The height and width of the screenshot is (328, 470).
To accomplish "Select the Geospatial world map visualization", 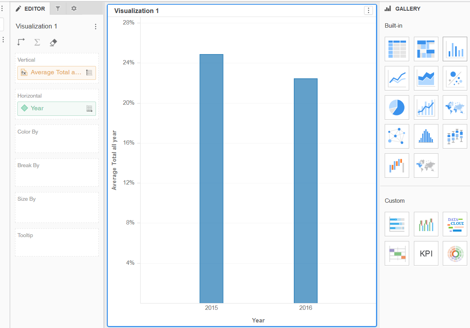I will click(x=455, y=107).
